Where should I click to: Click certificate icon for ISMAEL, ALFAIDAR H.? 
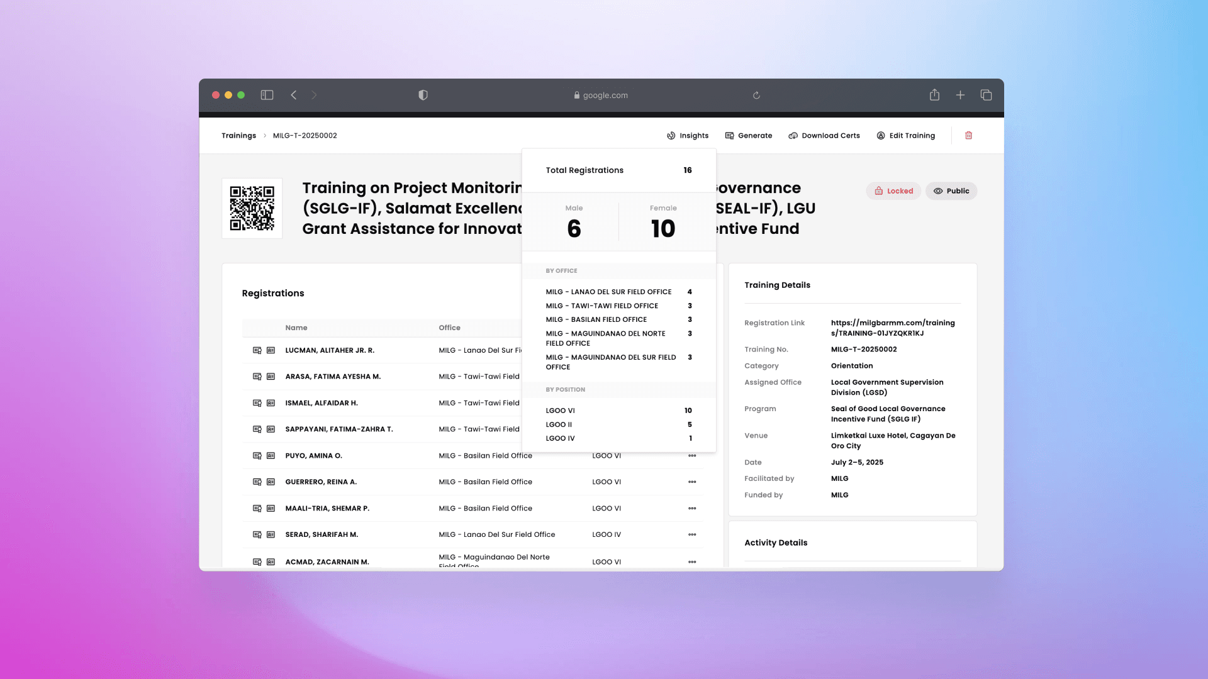coord(257,403)
